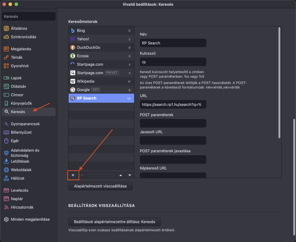Click the Weboldalak globe icon
This screenshot has width=296, height=242.
coord(6,170)
